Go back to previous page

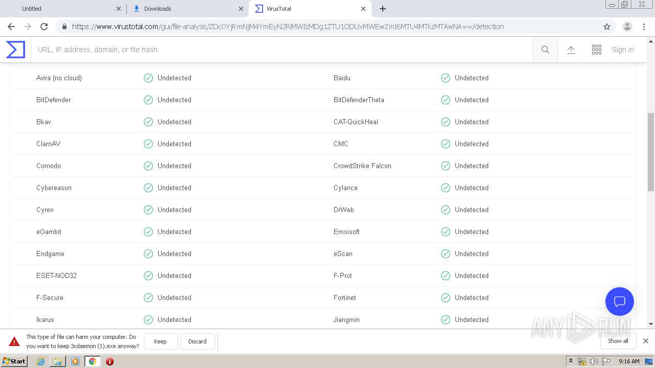pos(11,27)
